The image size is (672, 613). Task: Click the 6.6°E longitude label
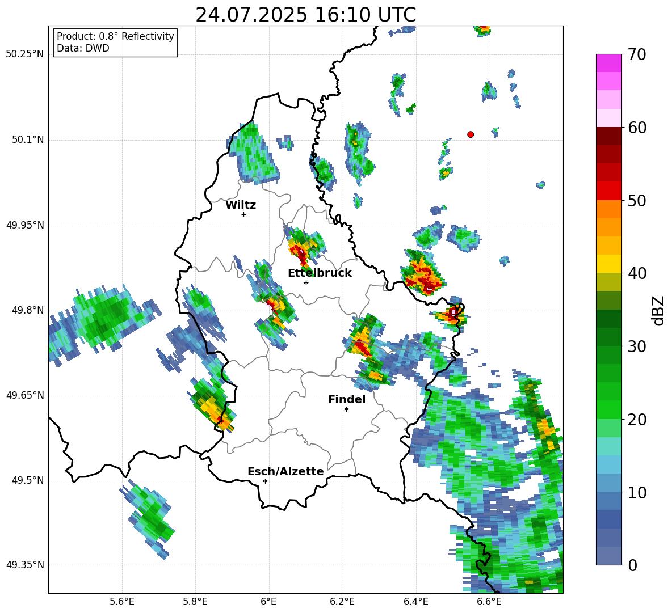[489, 602]
